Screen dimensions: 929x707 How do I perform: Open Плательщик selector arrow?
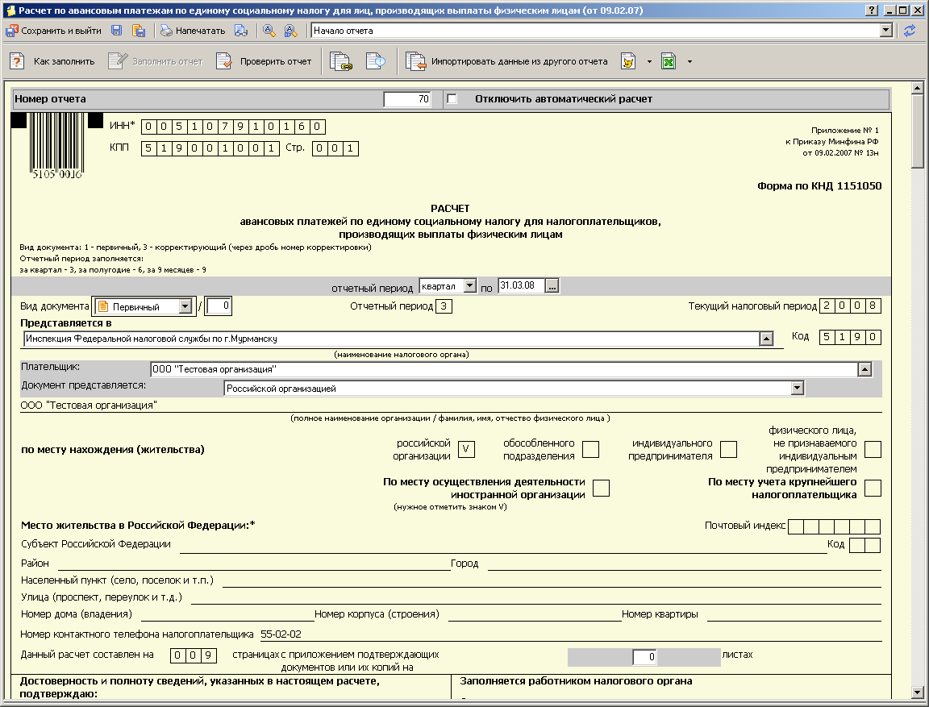coord(865,369)
